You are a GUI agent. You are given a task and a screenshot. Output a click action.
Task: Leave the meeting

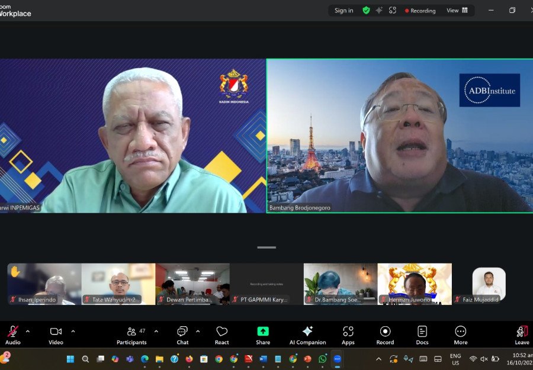[x=522, y=335]
